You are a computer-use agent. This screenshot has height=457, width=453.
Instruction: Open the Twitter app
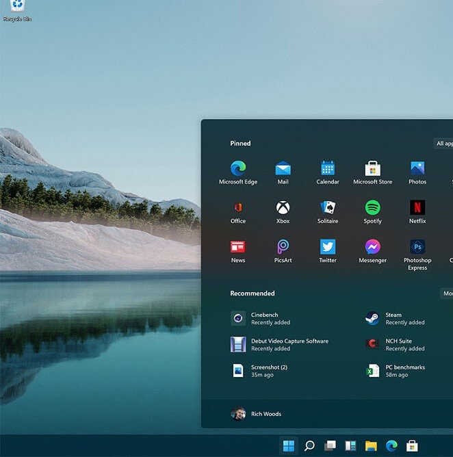(328, 252)
